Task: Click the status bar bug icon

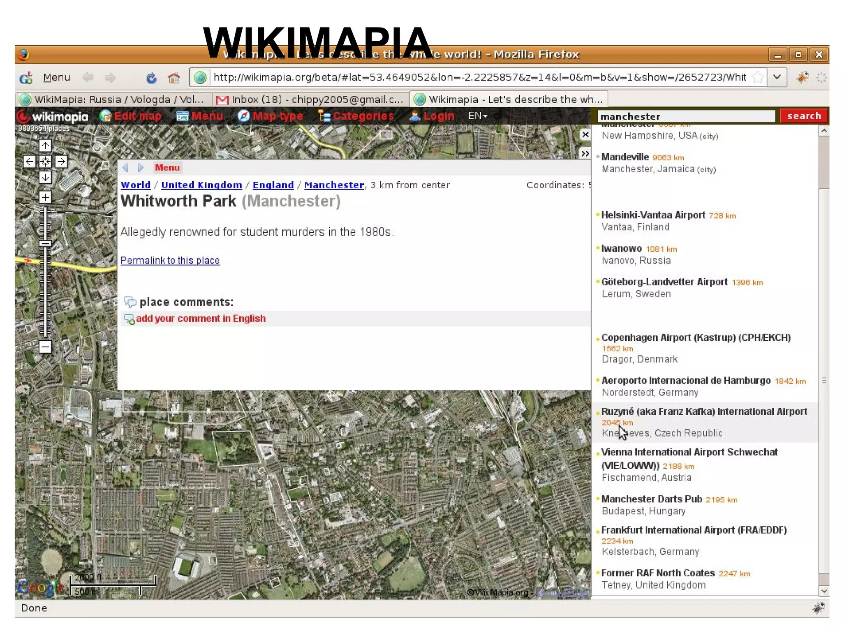Action: (x=819, y=608)
